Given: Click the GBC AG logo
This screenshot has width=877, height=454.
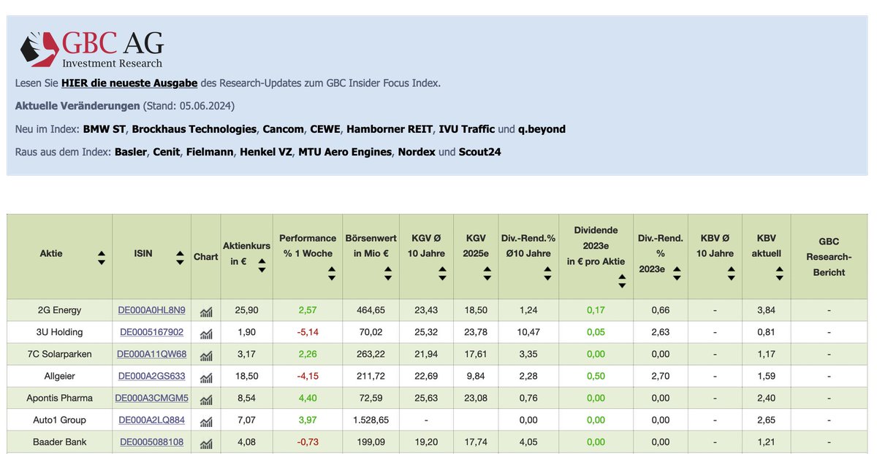Looking at the screenshot, I should coord(91,49).
